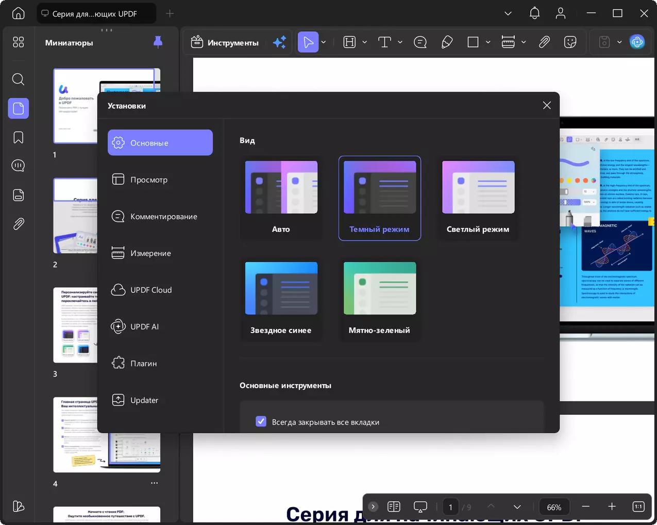The height and width of the screenshot is (525, 657).
Task: Open the page 4 thumbnail options (three dots)
Action: click(154, 483)
